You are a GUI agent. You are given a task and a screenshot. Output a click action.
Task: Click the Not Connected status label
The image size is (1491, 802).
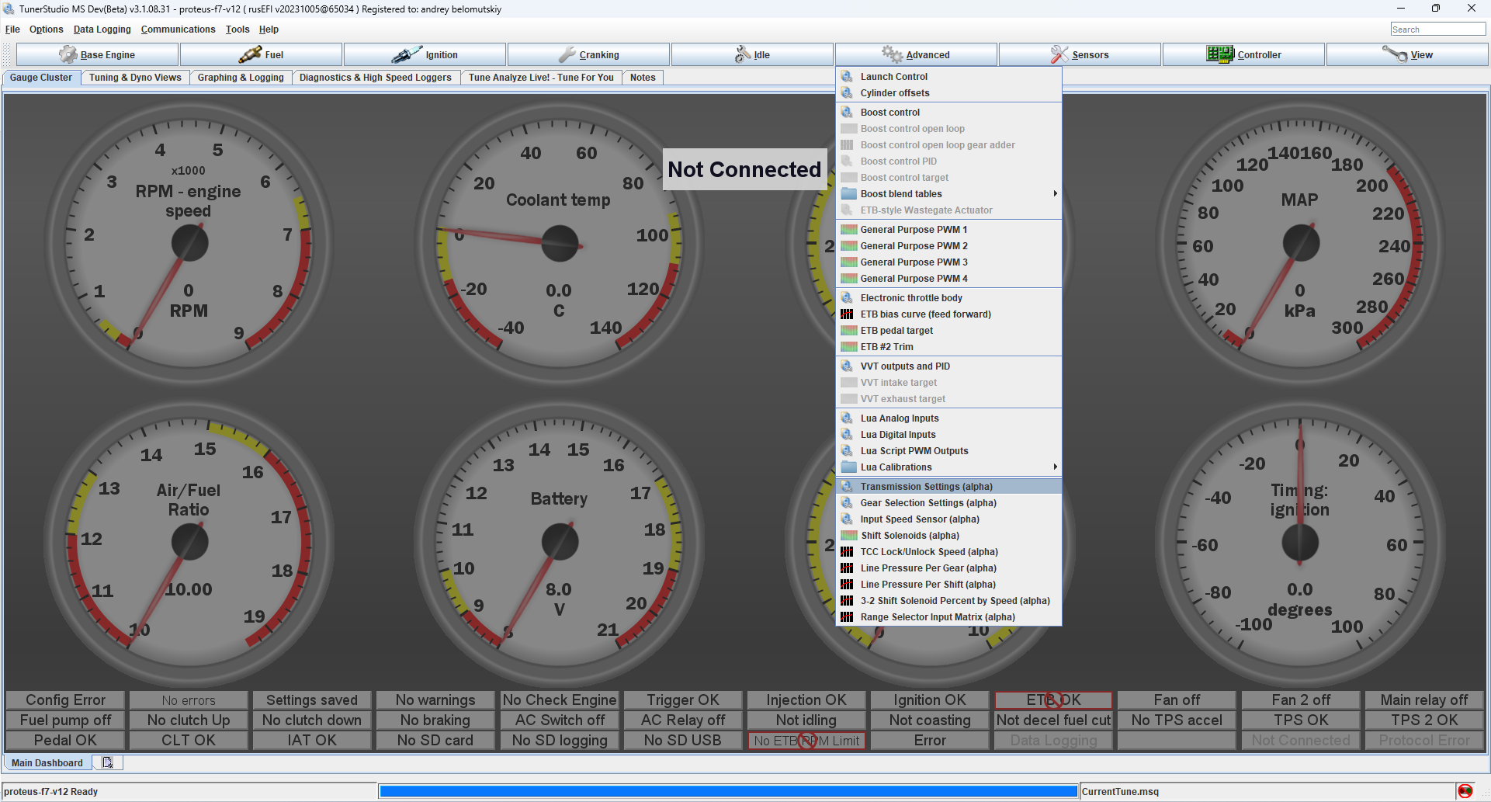click(744, 169)
